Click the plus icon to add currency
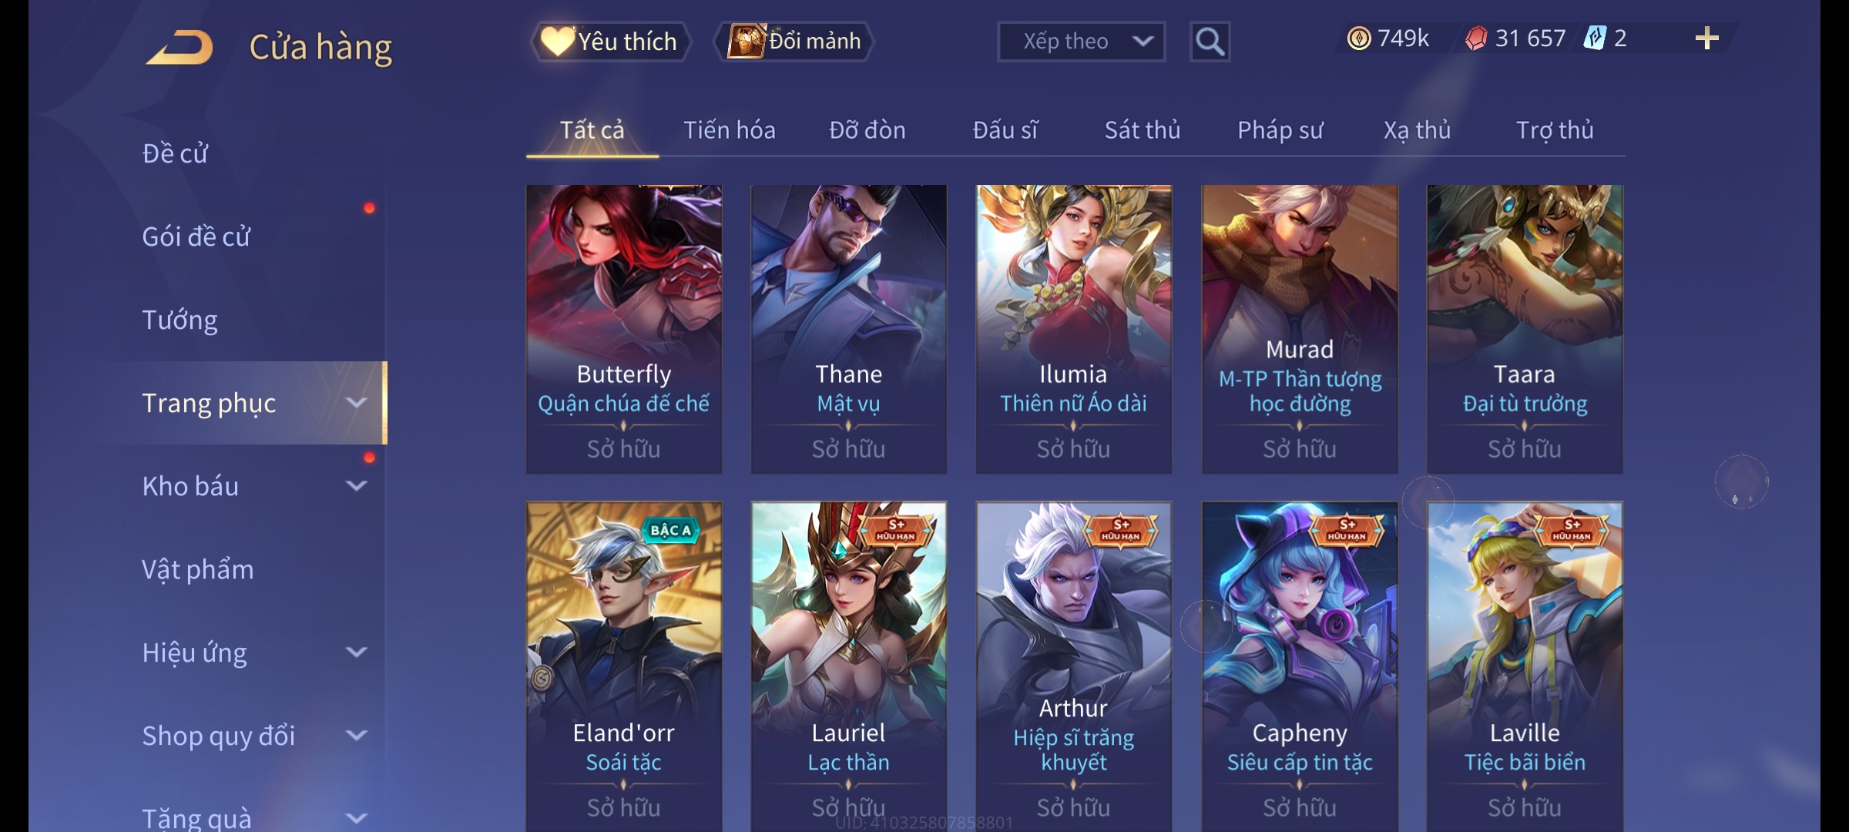1849x832 pixels. click(x=1707, y=39)
